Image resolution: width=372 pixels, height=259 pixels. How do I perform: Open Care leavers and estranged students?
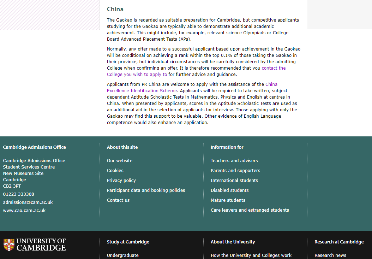click(x=250, y=210)
